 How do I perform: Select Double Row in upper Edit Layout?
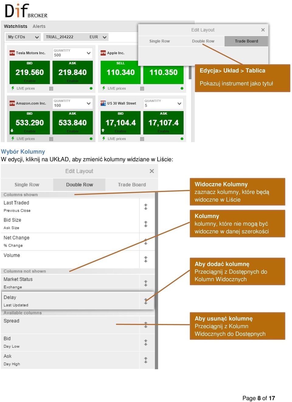tap(203, 41)
